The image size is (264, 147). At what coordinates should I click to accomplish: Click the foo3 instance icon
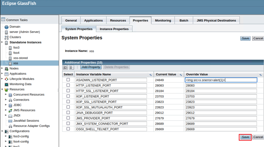coord(10,48)
